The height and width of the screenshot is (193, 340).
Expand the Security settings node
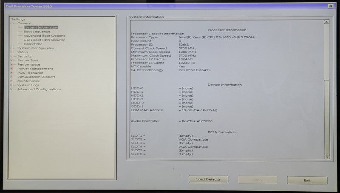[x=12, y=56]
